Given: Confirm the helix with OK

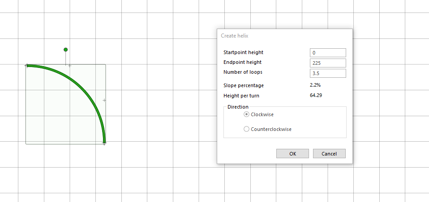Looking at the screenshot, I should pyautogui.click(x=292, y=154).
